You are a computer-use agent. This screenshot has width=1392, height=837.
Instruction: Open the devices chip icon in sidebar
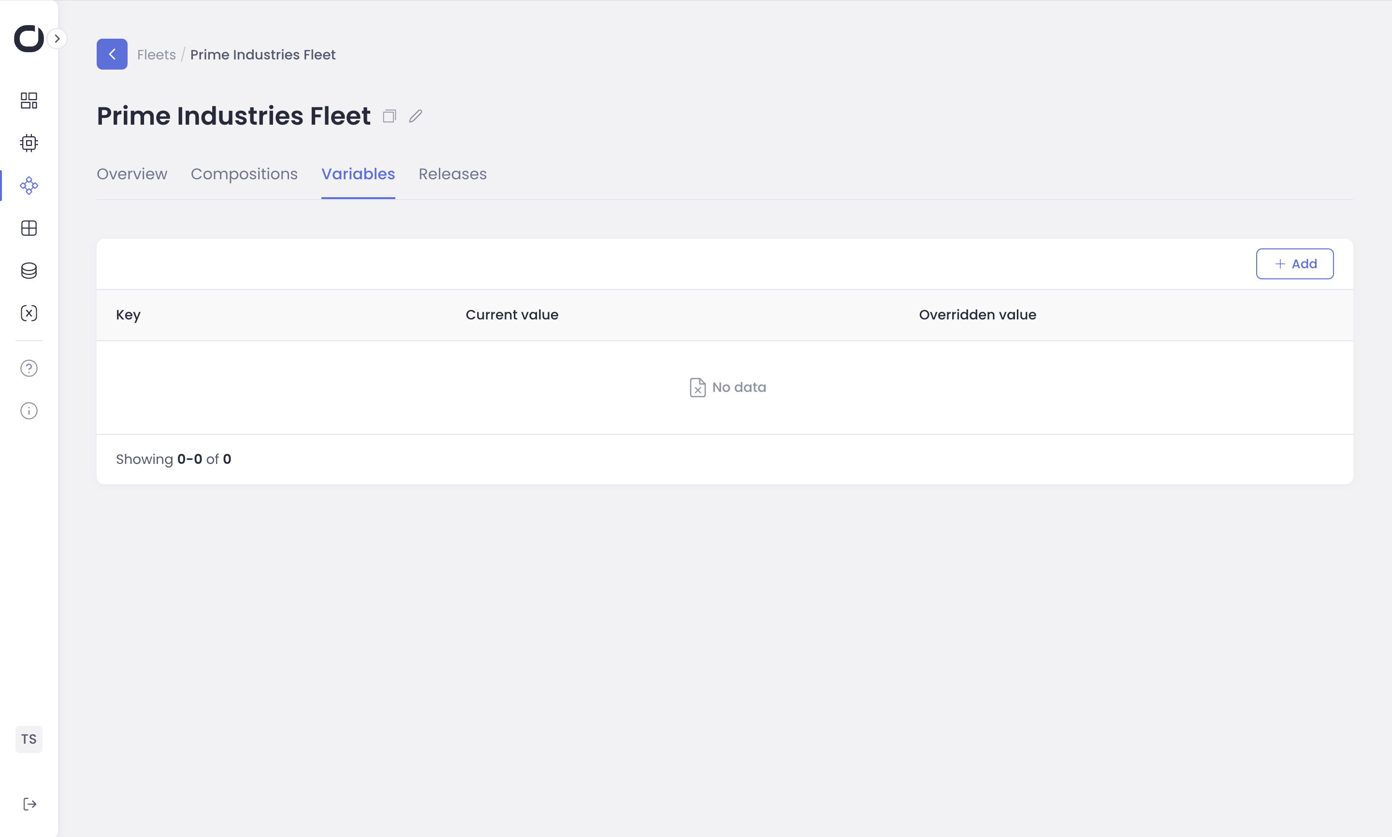pyautogui.click(x=29, y=143)
